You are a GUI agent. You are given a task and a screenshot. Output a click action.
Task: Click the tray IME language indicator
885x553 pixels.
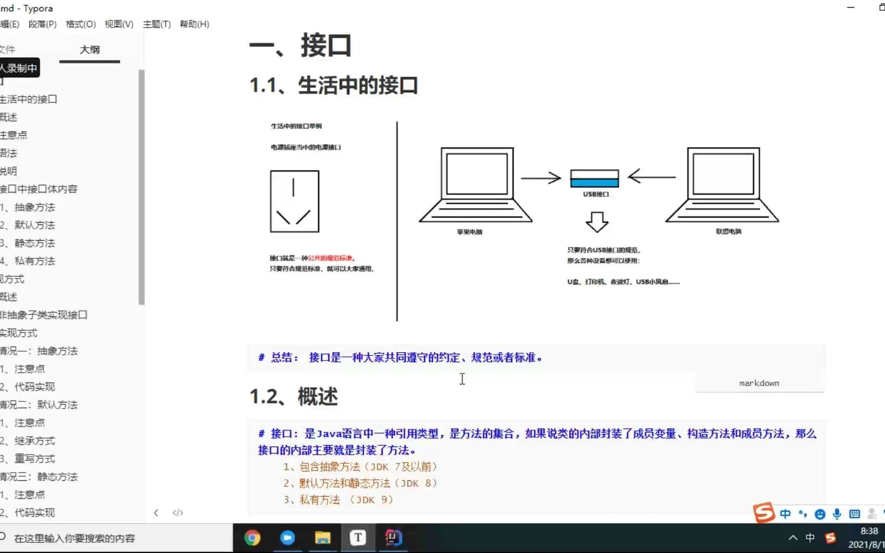click(810, 538)
